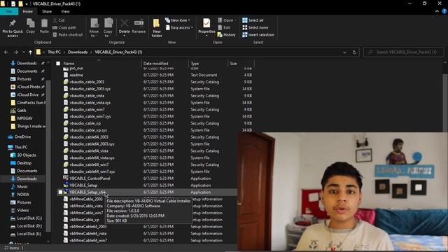Open the MPEGAV folder in sidebar

24,118
